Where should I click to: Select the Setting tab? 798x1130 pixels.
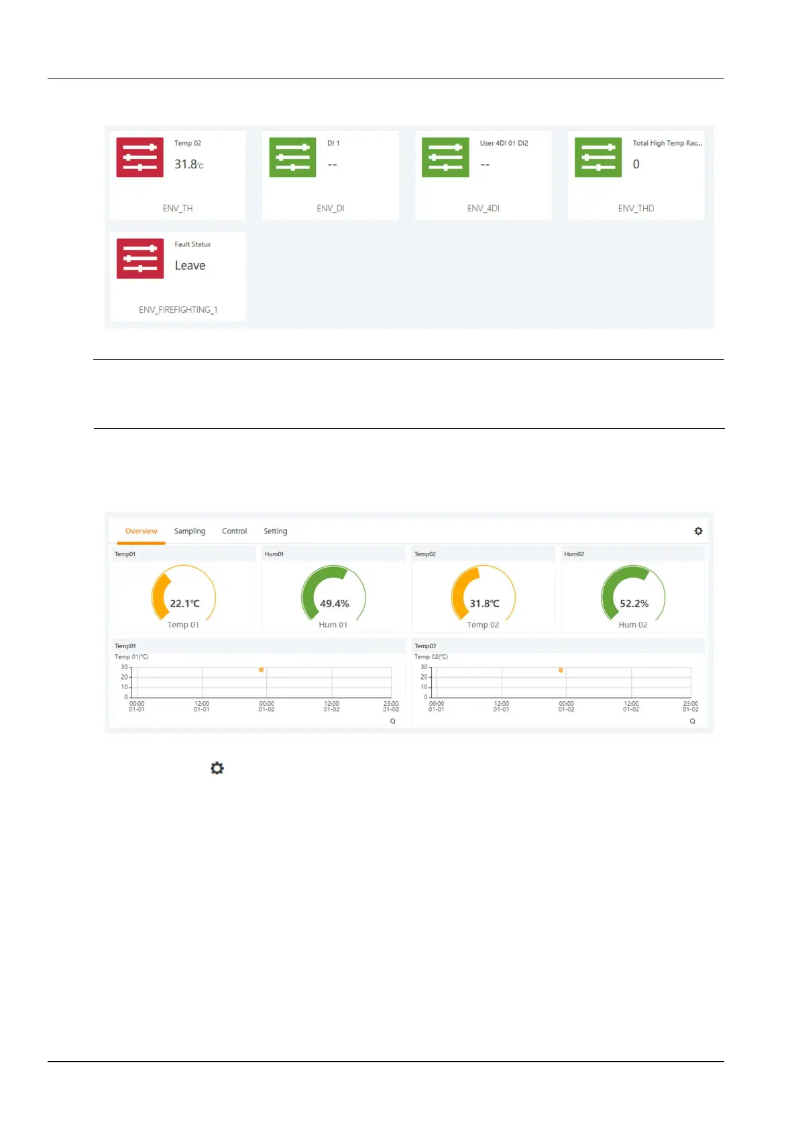[x=276, y=531]
